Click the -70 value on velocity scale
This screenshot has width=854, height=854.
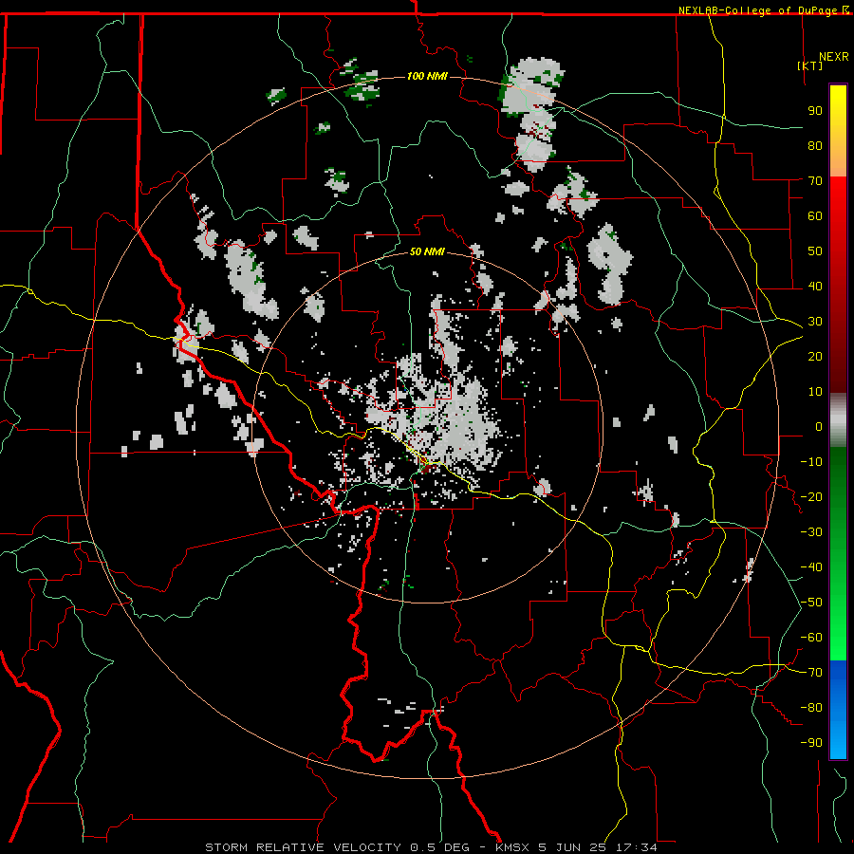click(811, 673)
